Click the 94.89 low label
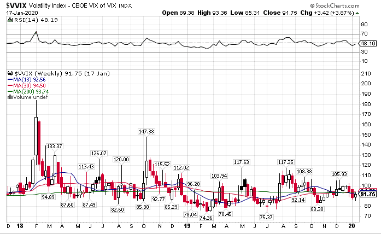 48,197
